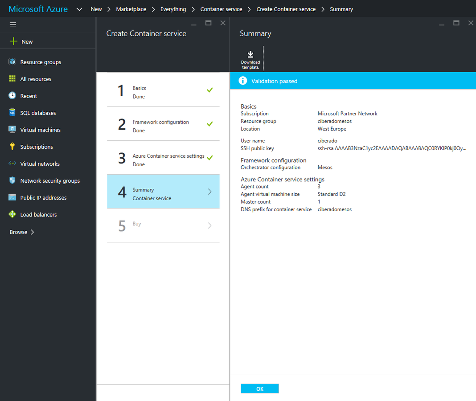Click checkmark beside Framework configuration step
The height and width of the screenshot is (401, 476).
coord(210,124)
